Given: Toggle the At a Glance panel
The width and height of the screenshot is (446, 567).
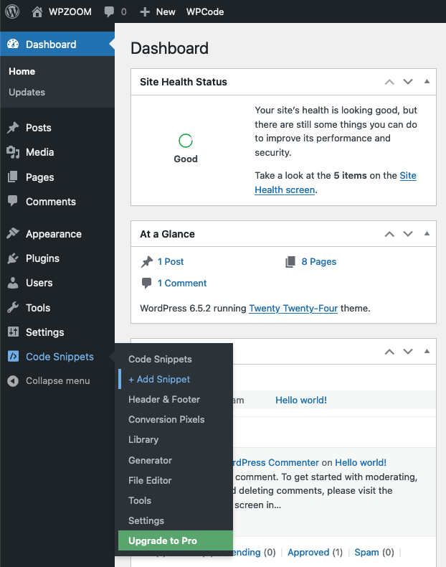Looking at the screenshot, I should [427, 233].
